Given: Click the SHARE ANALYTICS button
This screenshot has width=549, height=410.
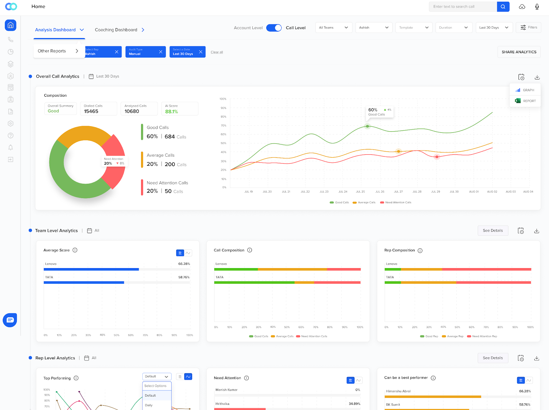Looking at the screenshot, I should [x=519, y=52].
